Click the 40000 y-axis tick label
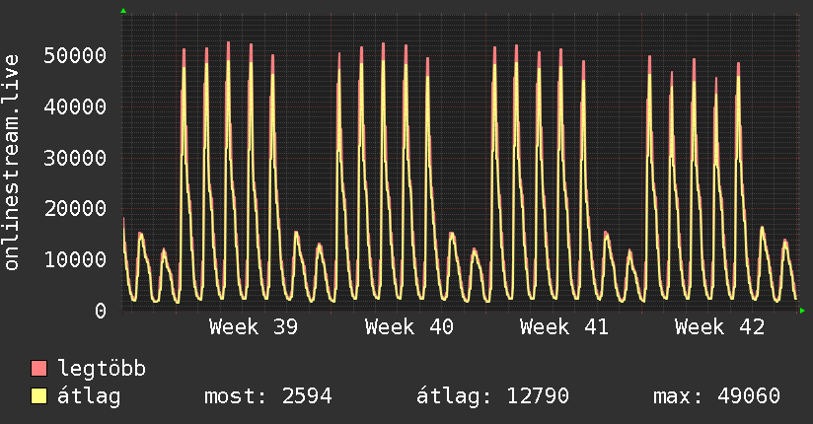Viewport: 813px width, 424px height. [x=75, y=106]
